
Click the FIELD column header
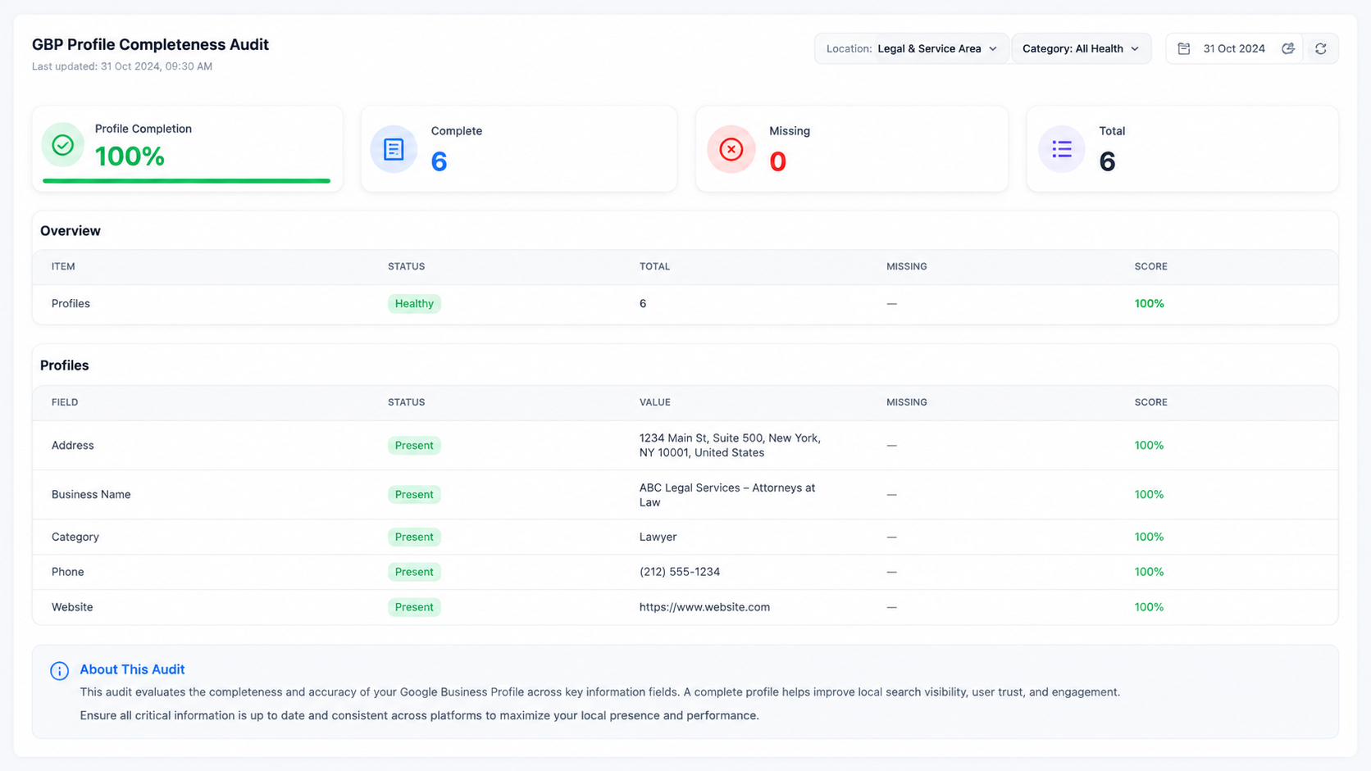[65, 402]
